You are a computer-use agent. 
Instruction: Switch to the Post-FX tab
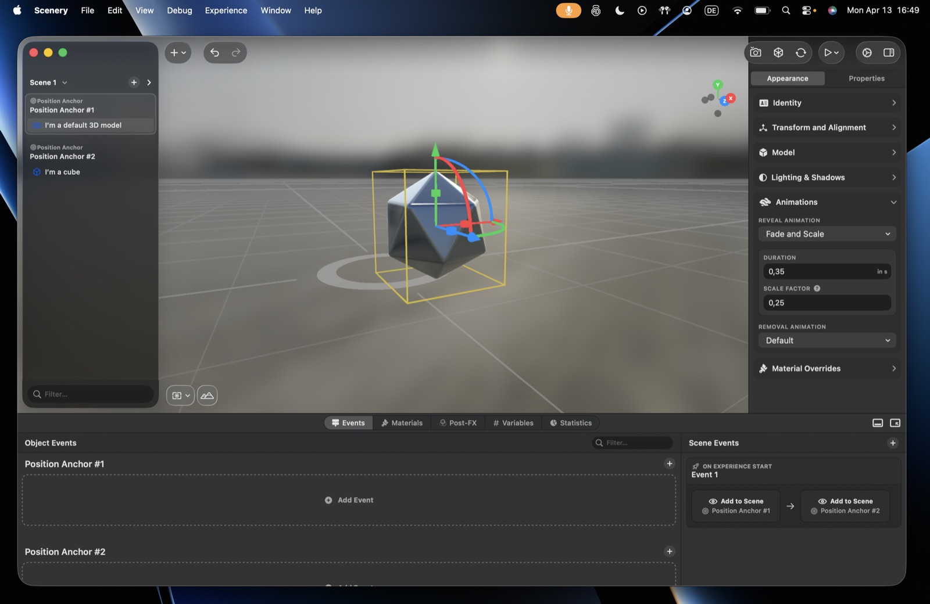458,423
